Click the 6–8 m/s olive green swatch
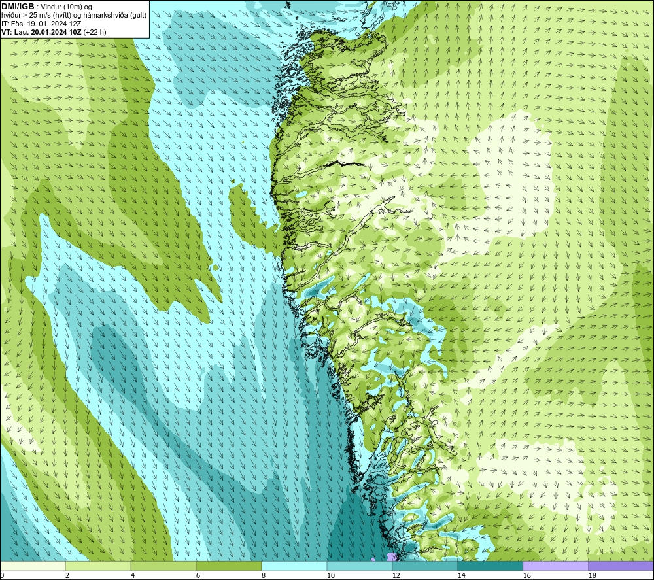654x580 pixels. click(x=228, y=566)
